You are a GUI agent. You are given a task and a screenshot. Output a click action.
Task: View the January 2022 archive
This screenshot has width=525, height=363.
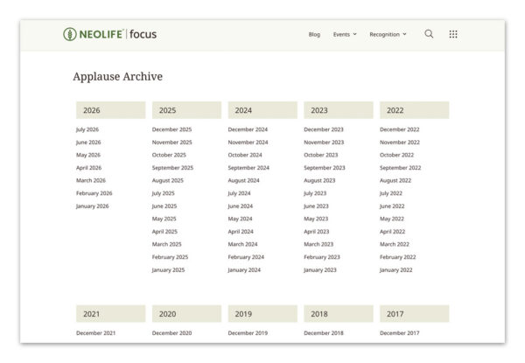(395, 269)
